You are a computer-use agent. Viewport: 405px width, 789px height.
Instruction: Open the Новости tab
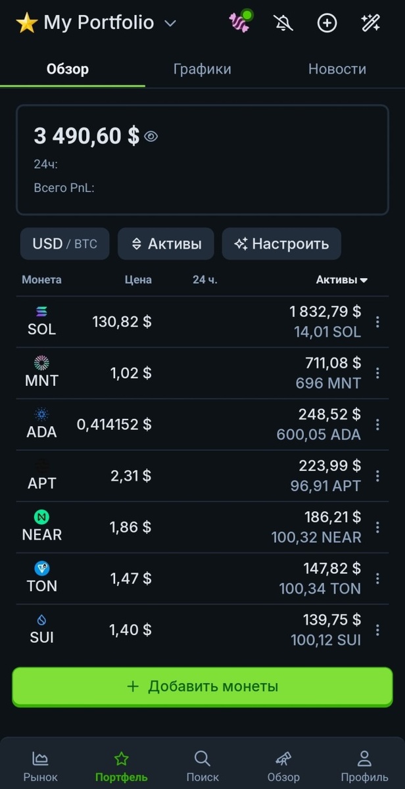[337, 68]
